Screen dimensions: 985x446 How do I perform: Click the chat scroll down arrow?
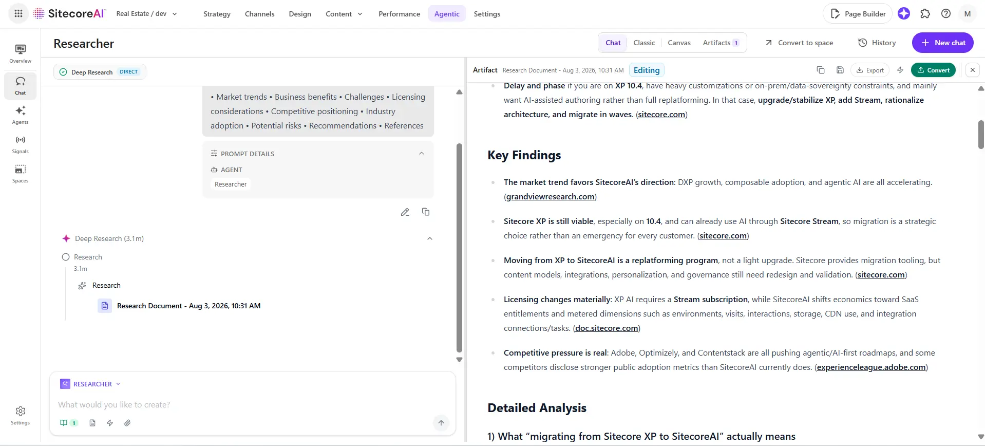[459, 360]
